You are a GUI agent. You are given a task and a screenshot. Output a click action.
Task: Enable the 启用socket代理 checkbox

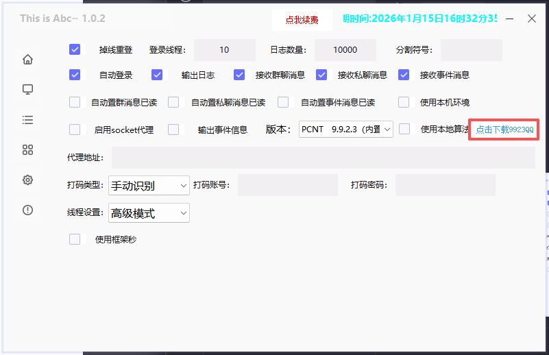[75, 130]
